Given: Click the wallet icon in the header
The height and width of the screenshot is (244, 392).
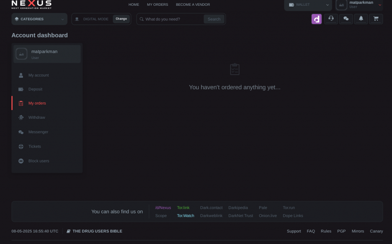Looking at the screenshot, I should point(291,5).
